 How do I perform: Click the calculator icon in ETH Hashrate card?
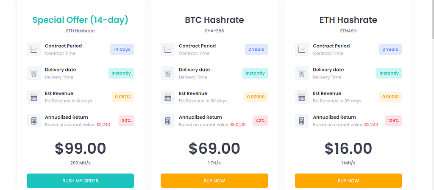click(302, 121)
